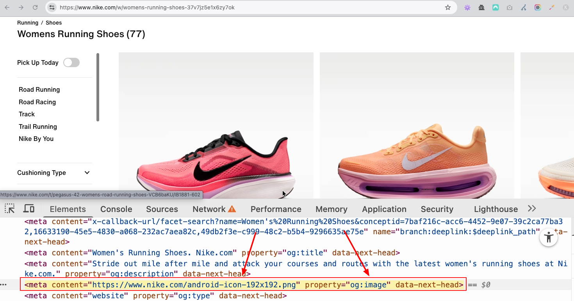The width and height of the screenshot is (574, 301).
Task: Open the Running breadcrumb link
Action: pyautogui.click(x=27, y=23)
